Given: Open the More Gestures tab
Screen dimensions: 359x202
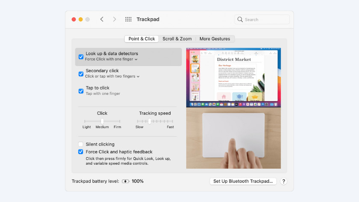Looking at the screenshot, I should (x=215, y=39).
